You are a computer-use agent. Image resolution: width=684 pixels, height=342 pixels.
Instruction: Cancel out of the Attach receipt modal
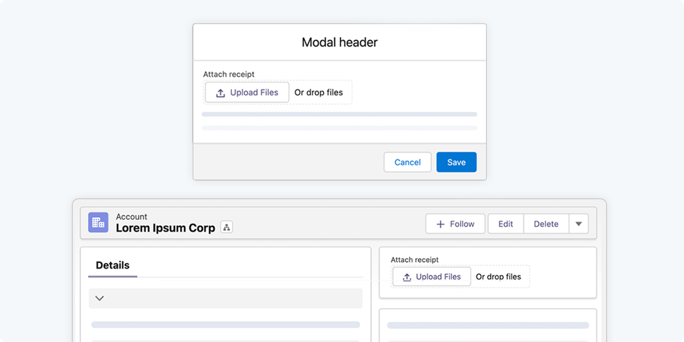(407, 162)
